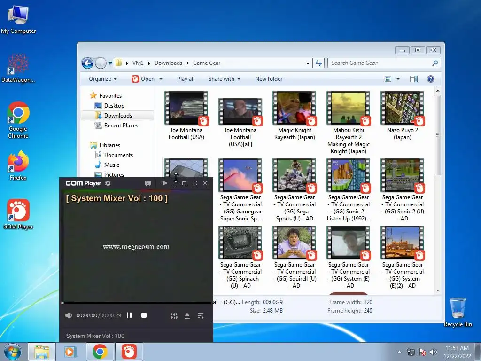Image resolution: width=481 pixels, height=361 pixels.
Task: Click Play all in Explorer toolbar
Action: 186,79
